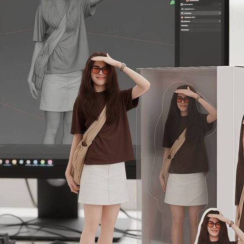Click the orange icon in the panel header

(x=187, y=0)
